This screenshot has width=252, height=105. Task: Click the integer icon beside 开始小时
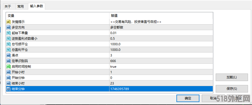pyautogui.click(x=9, y=72)
